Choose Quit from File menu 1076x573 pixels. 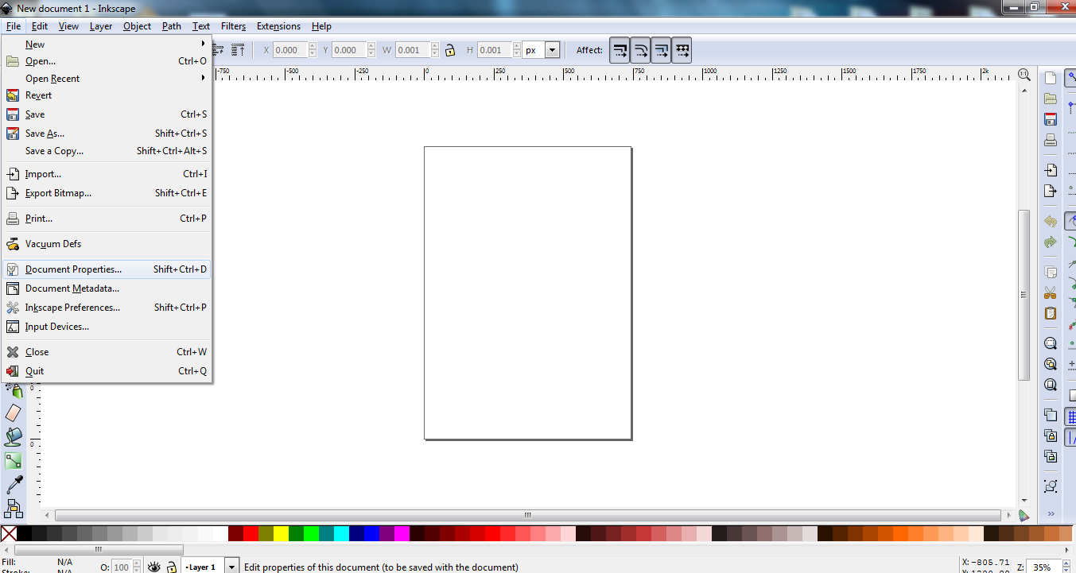107,371
